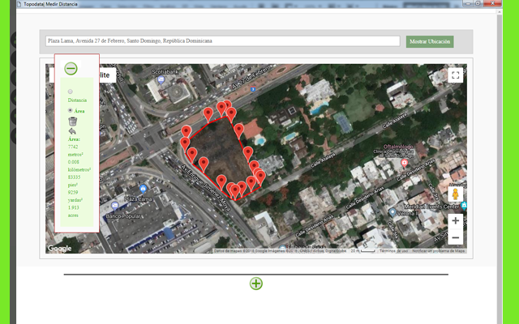Viewport: 519px width, 324px height.
Task: Click the Verona II map pin
Action: (x=392, y=212)
